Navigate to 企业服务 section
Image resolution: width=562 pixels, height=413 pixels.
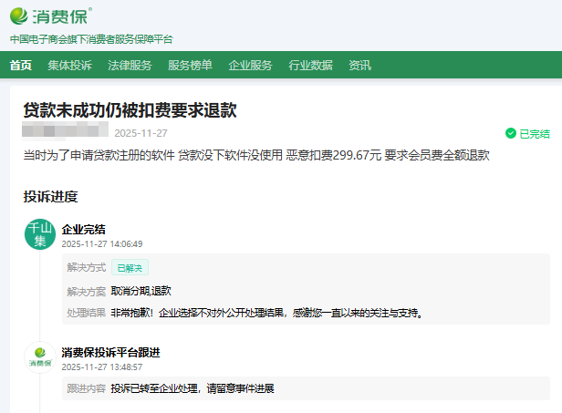pos(250,66)
